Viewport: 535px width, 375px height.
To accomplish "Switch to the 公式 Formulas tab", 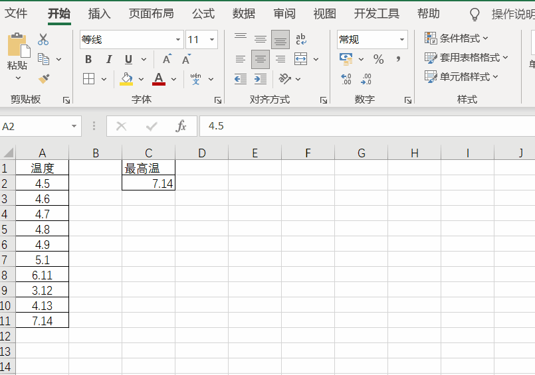I will (x=203, y=14).
